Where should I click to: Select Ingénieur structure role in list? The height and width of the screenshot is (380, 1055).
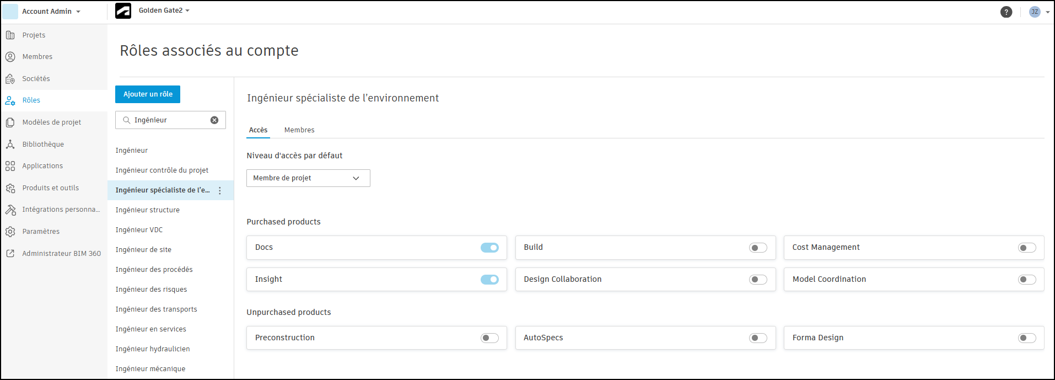pos(148,210)
